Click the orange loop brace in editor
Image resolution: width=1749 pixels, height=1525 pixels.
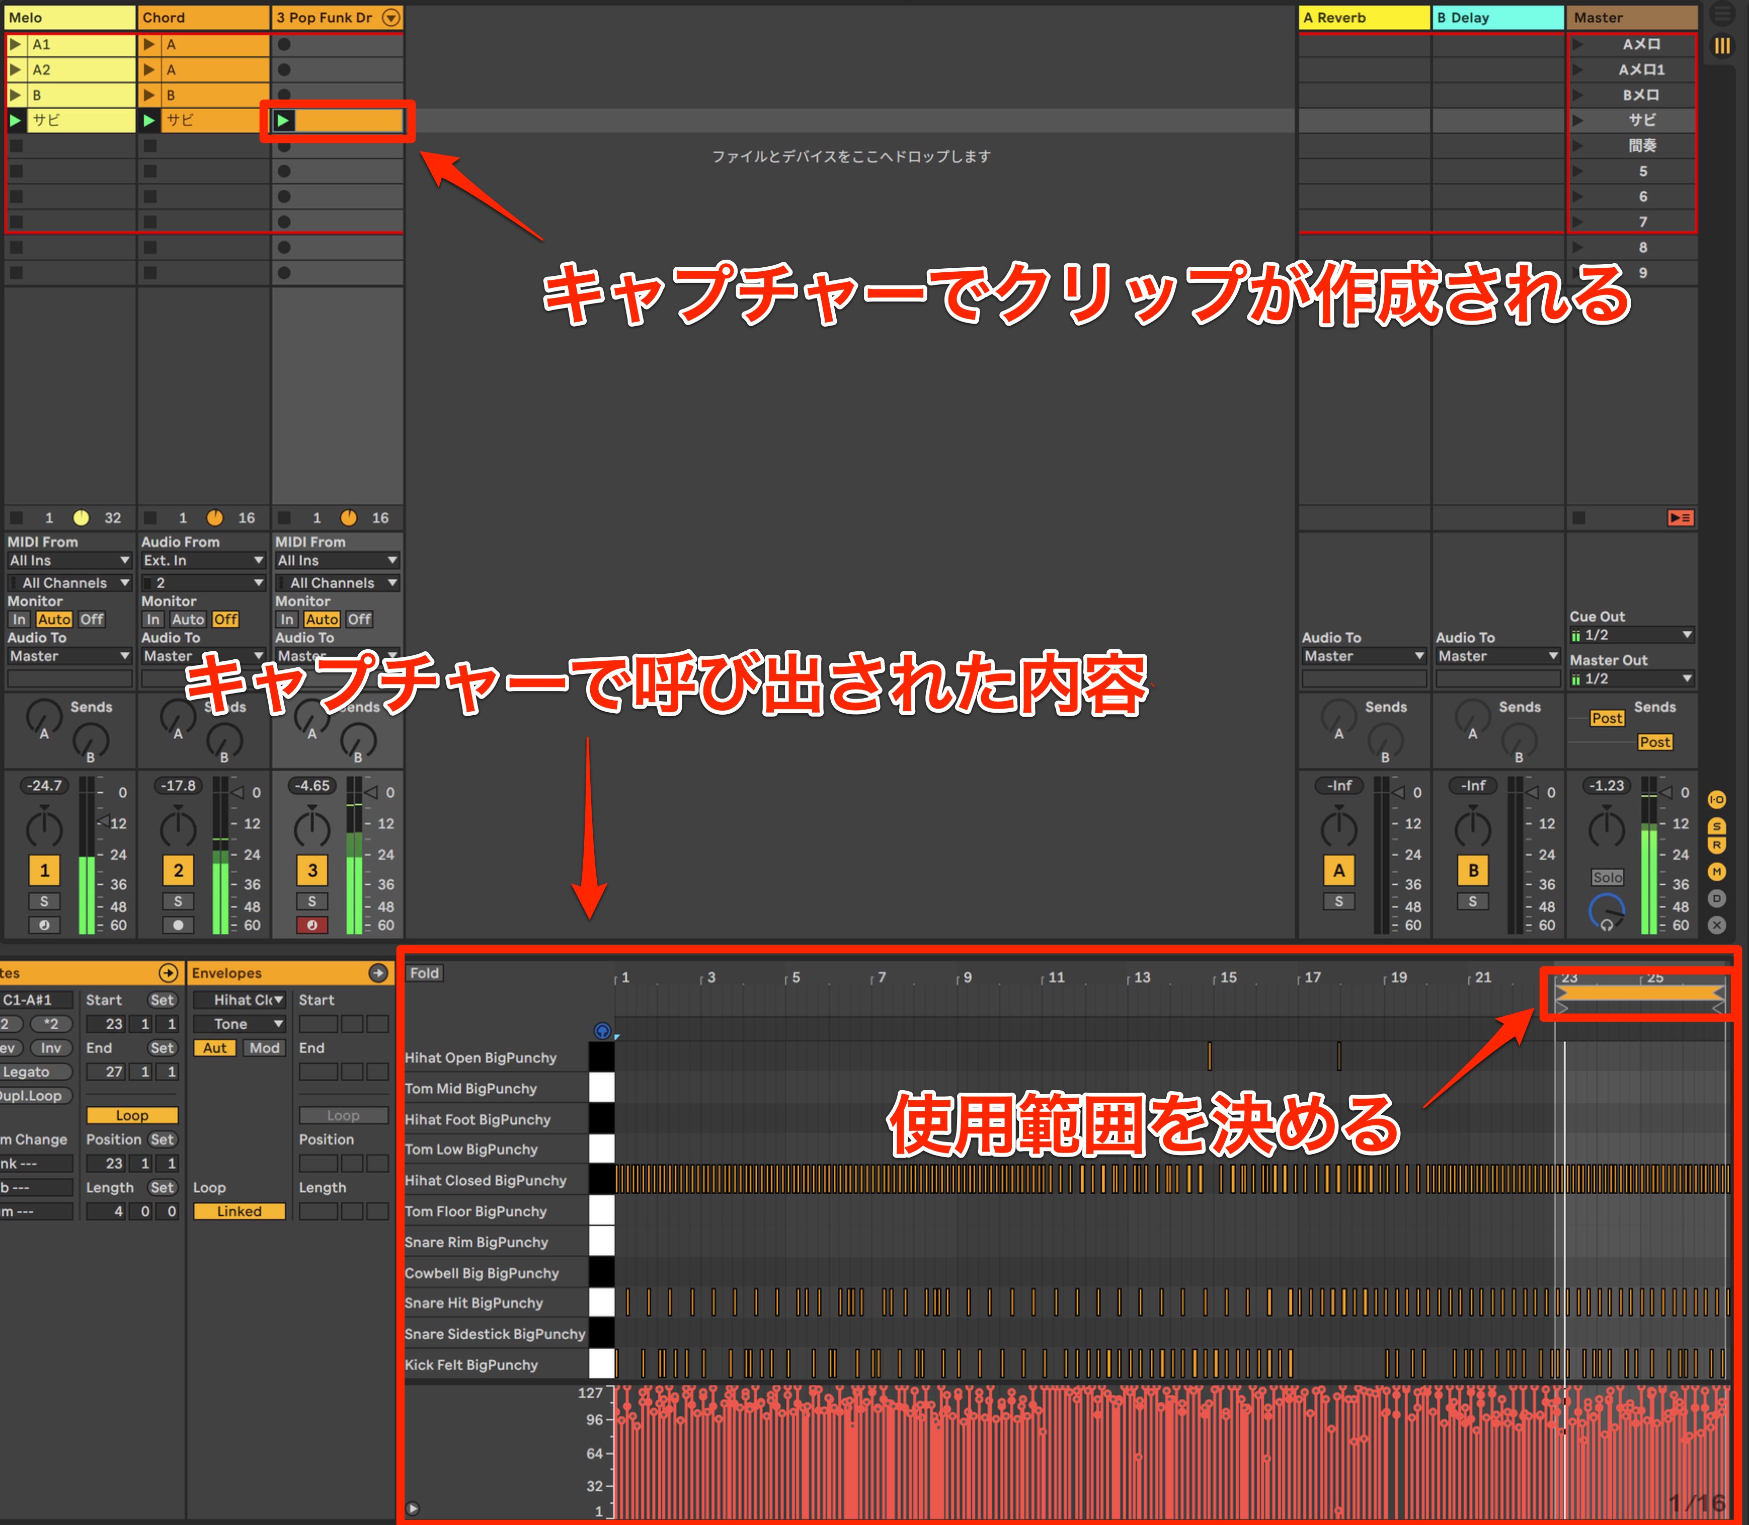[1639, 993]
